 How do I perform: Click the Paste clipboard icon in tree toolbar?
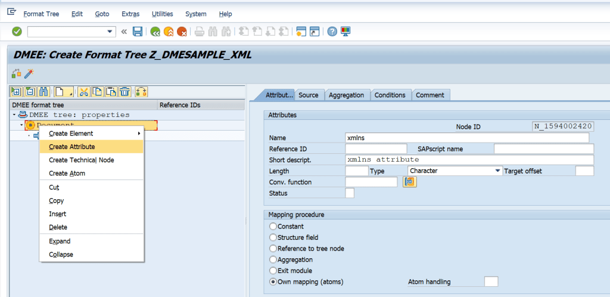(111, 92)
